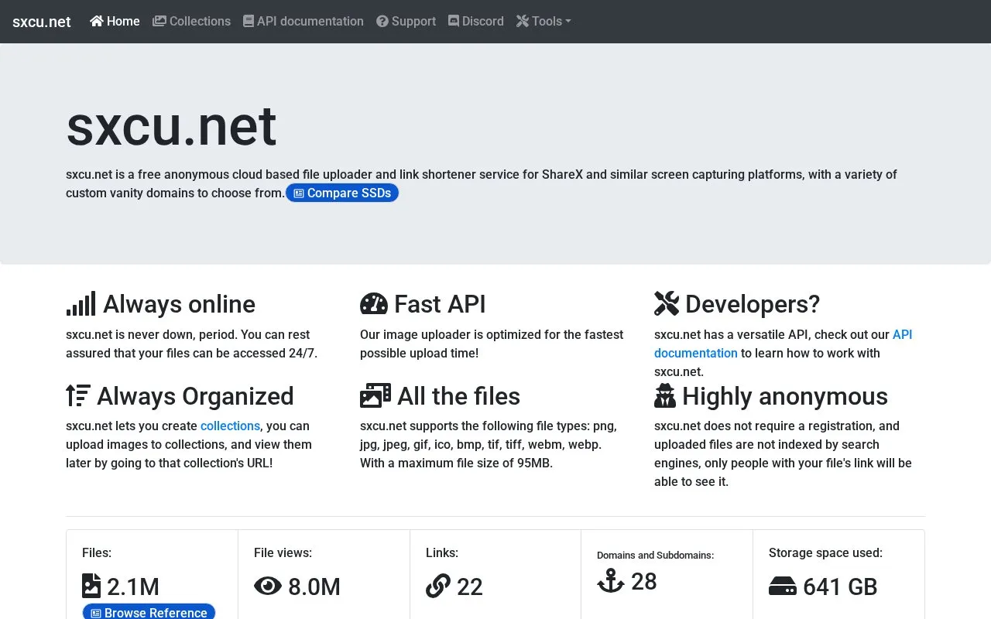Open the Support nav link
The width and height of the screenshot is (991, 619).
pos(406,22)
